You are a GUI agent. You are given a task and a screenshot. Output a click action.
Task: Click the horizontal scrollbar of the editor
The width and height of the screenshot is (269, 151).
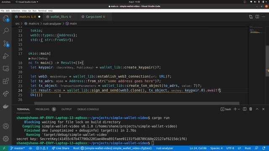[137, 103]
